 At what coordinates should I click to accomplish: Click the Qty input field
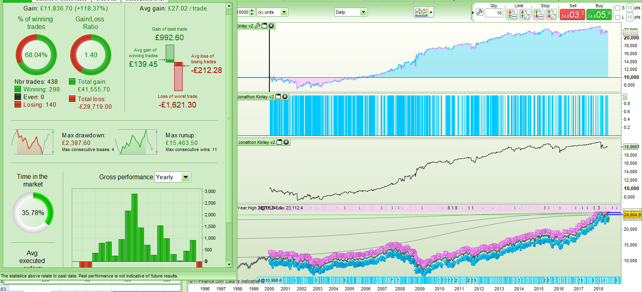coord(494,13)
